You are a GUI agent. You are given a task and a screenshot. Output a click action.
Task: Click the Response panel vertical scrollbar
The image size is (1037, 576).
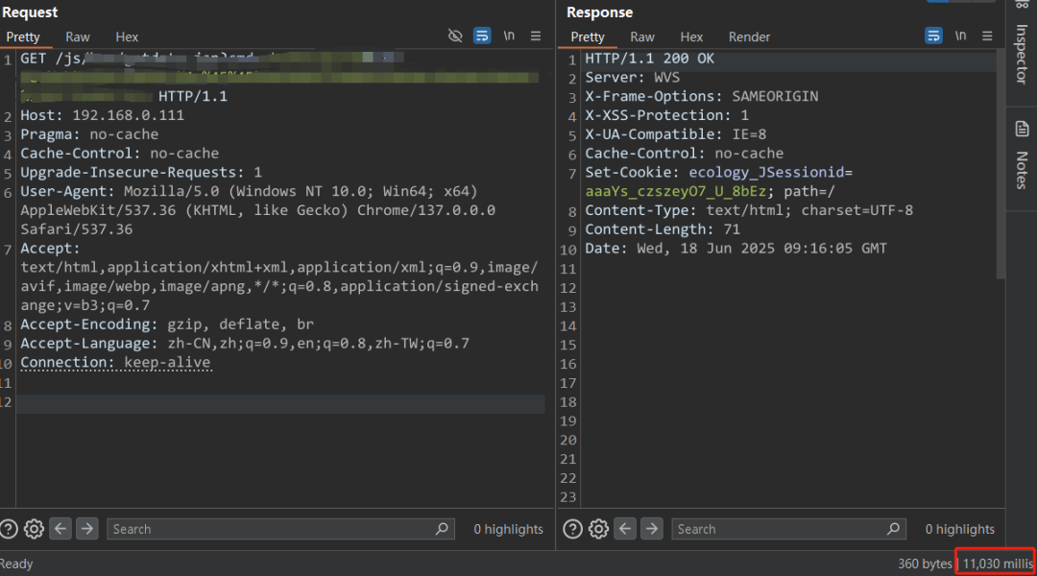1001,165
